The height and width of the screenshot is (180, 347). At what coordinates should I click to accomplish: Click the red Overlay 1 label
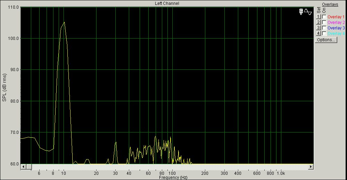tap(336, 17)
